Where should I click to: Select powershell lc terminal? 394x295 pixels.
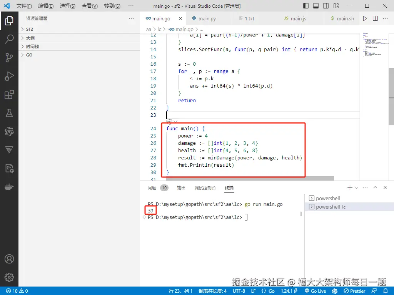tap(349, 207)
